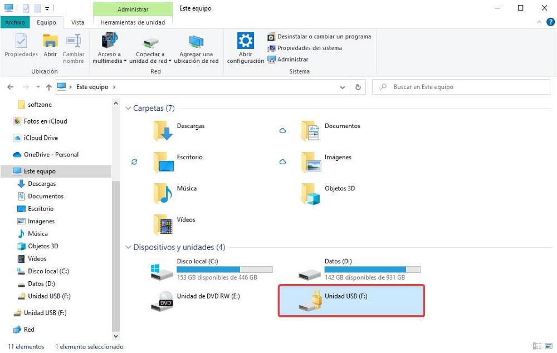Click the Abrir ribbon button
The image size is (557, 353).
click(x=50, y=45)
